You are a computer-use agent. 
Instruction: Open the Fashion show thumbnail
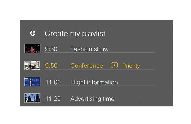coord(32,49)
